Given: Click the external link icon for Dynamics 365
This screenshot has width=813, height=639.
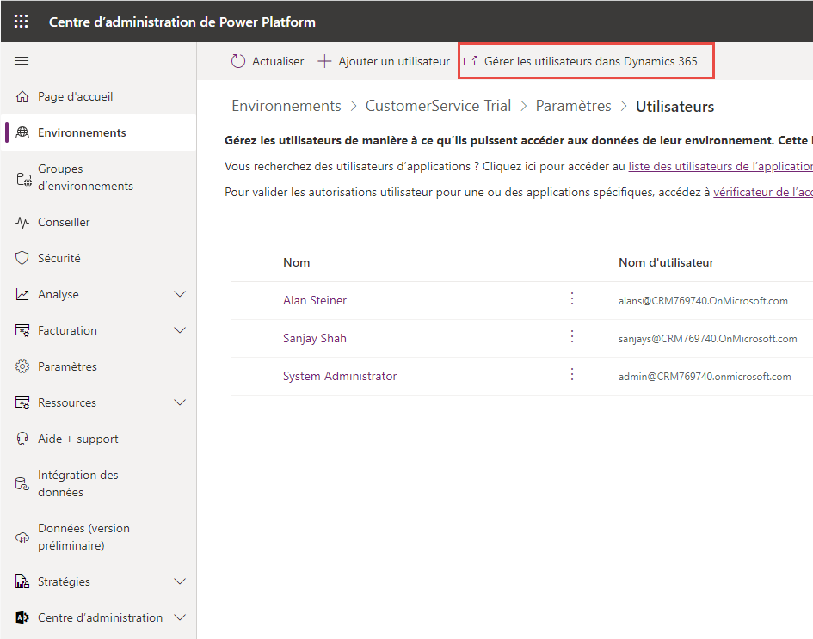Looking at the screenshot, I should click(470, 61).
